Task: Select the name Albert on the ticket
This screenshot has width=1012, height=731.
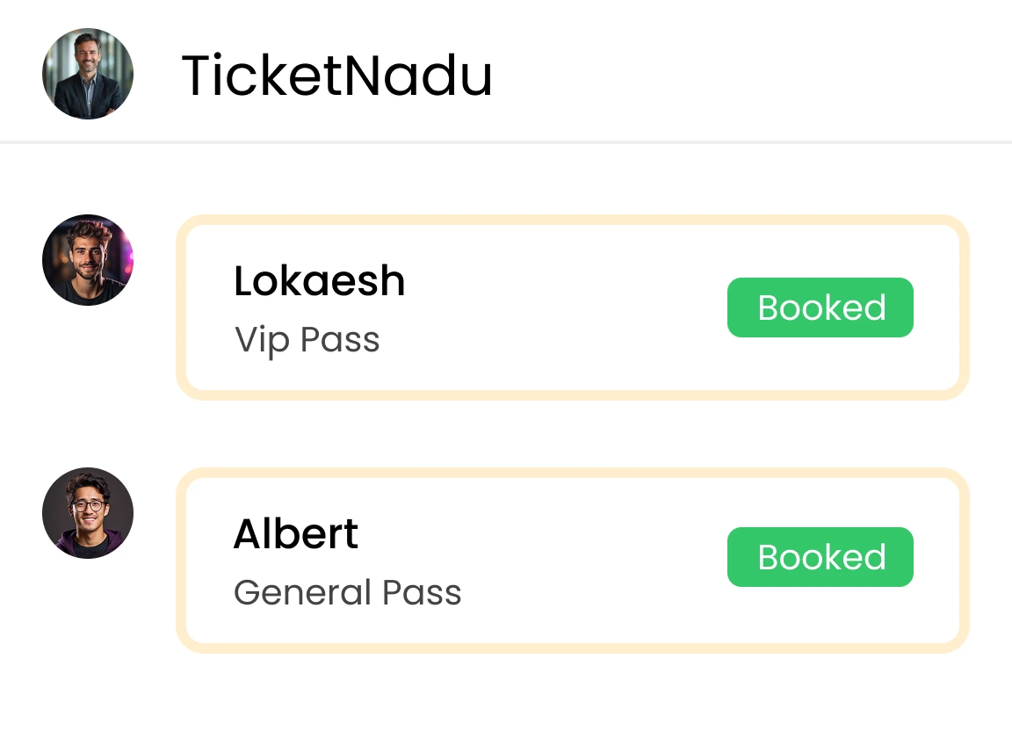Action: pos(295,533)
